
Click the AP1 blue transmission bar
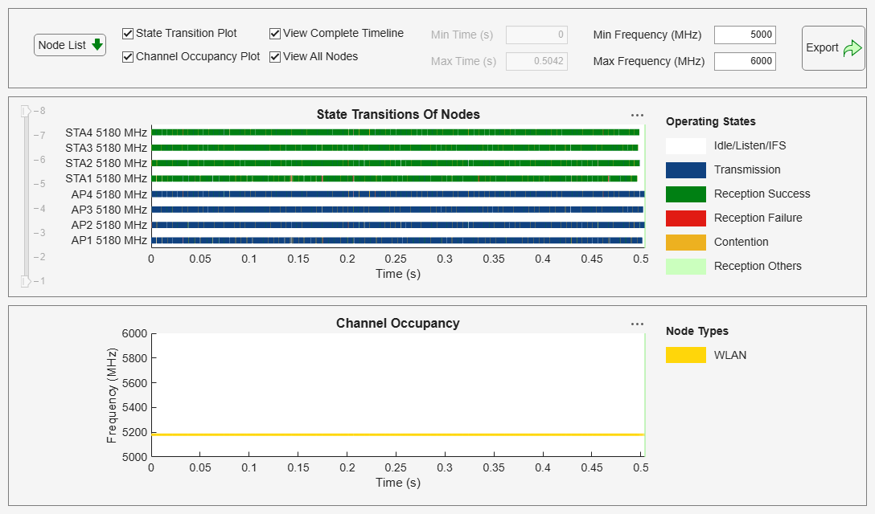(x=397, y=240)
